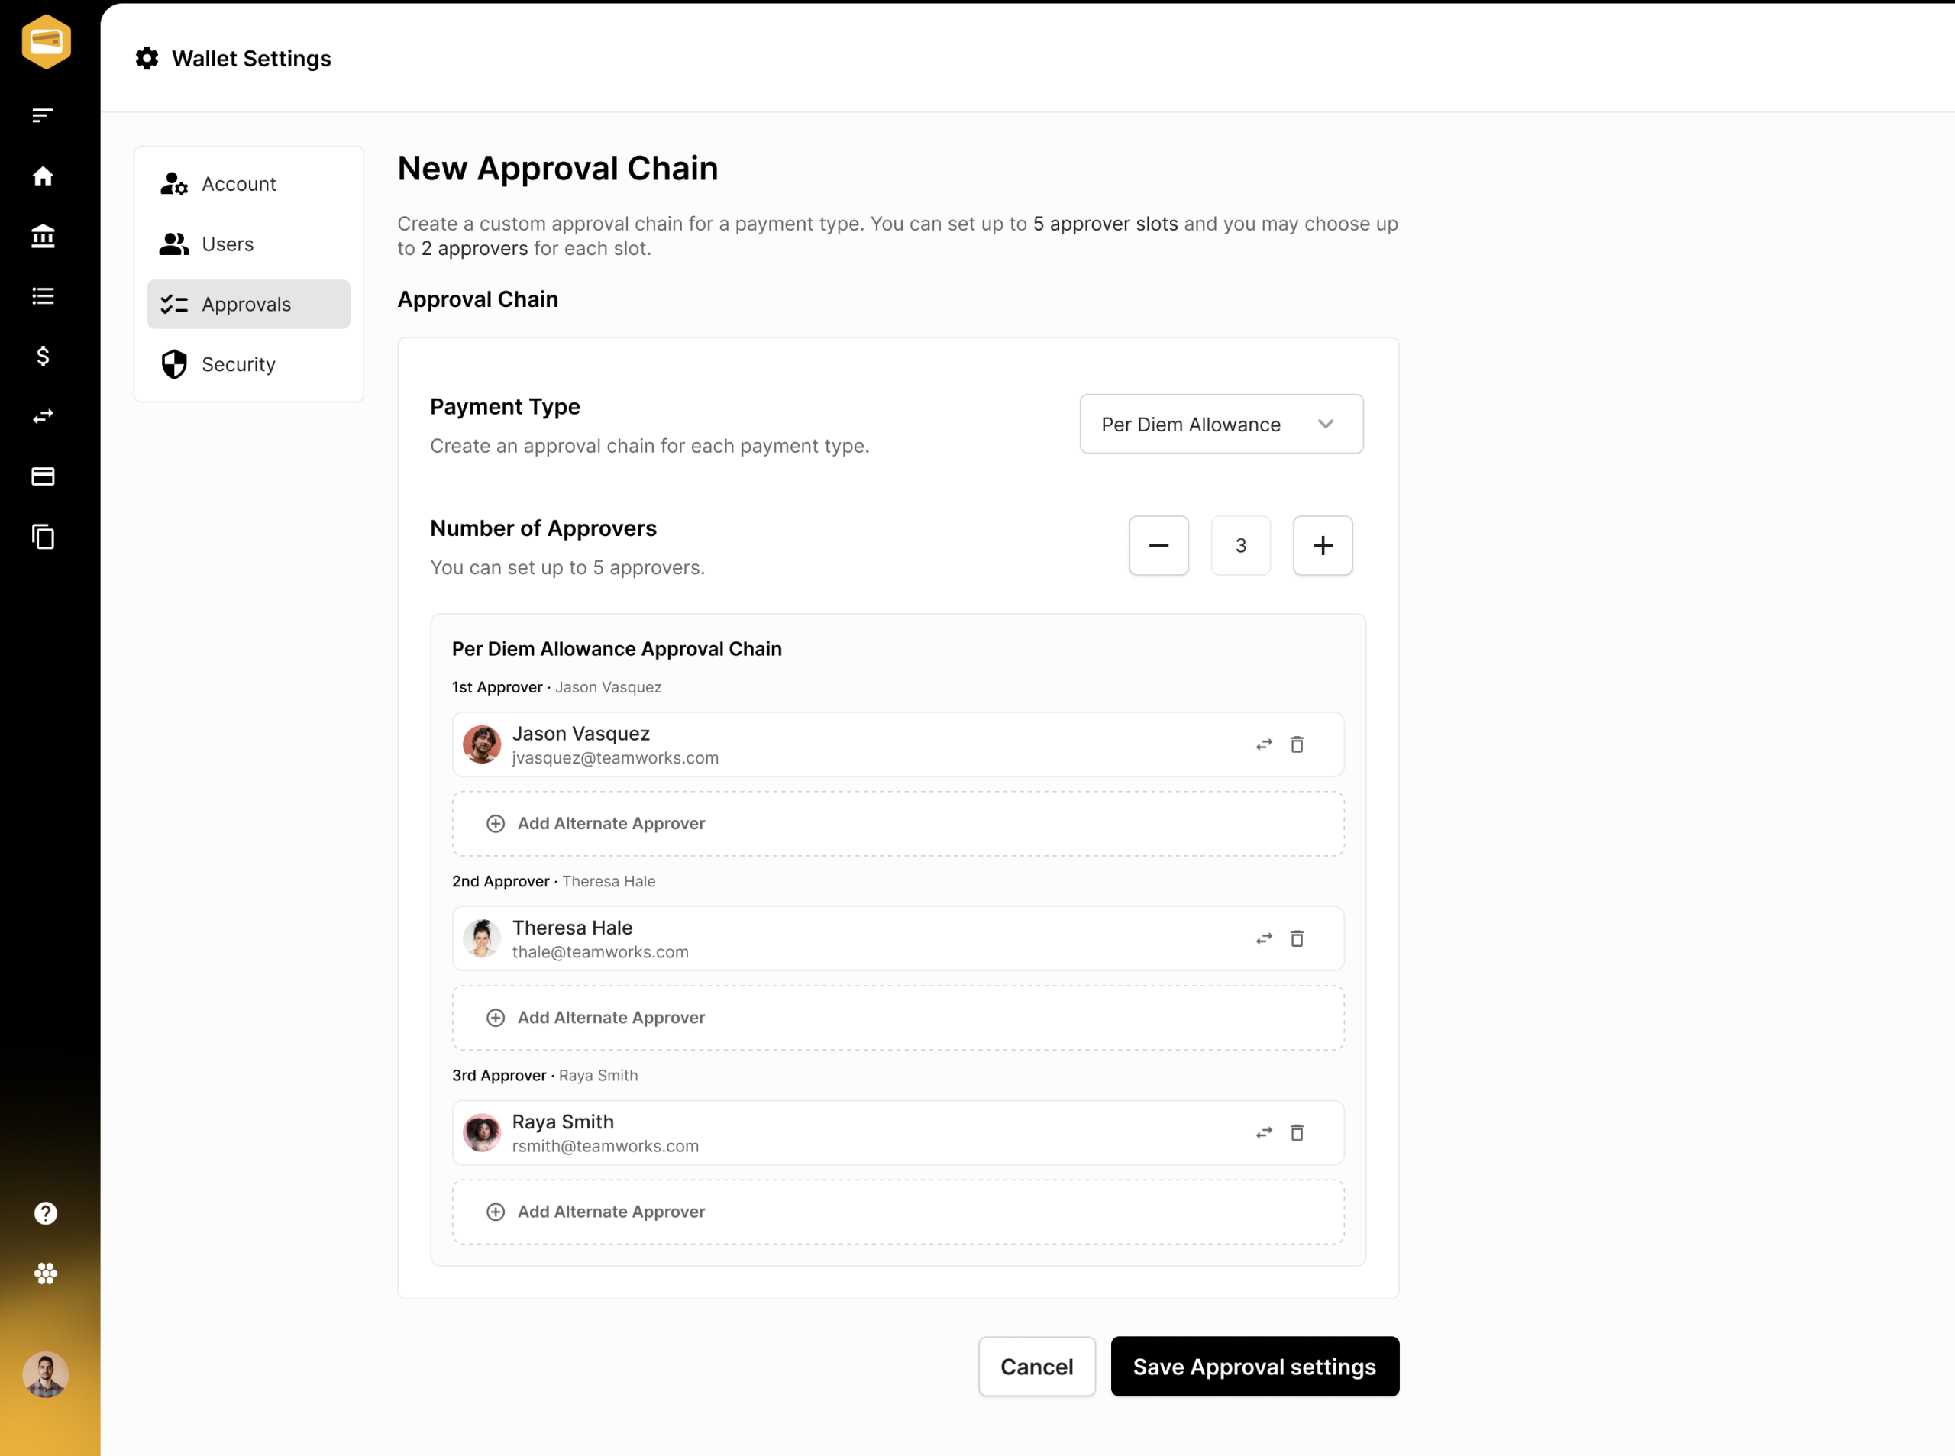Image resolution: width=1955 pixels, height=1456 pixels.
Task: Click thale@teamworks.com email text
Action: [600, 952]
